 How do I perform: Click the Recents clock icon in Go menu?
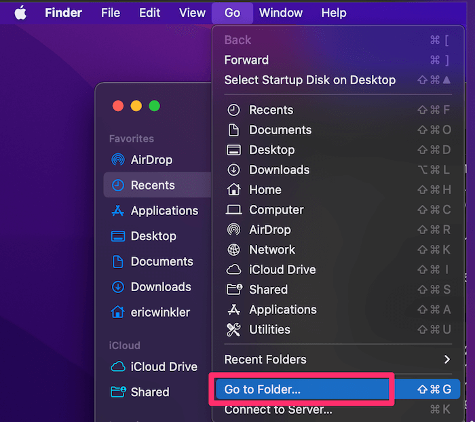tap(233, 110)
